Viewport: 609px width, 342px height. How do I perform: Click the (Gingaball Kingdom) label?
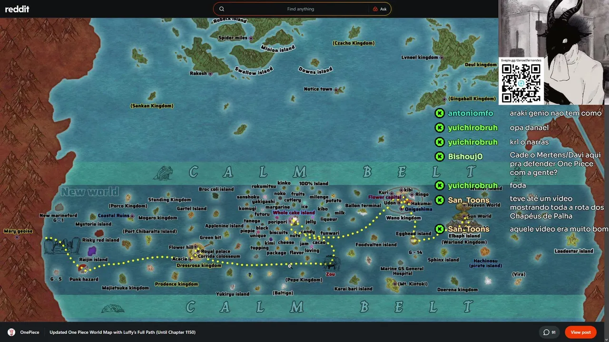[472, 99]
